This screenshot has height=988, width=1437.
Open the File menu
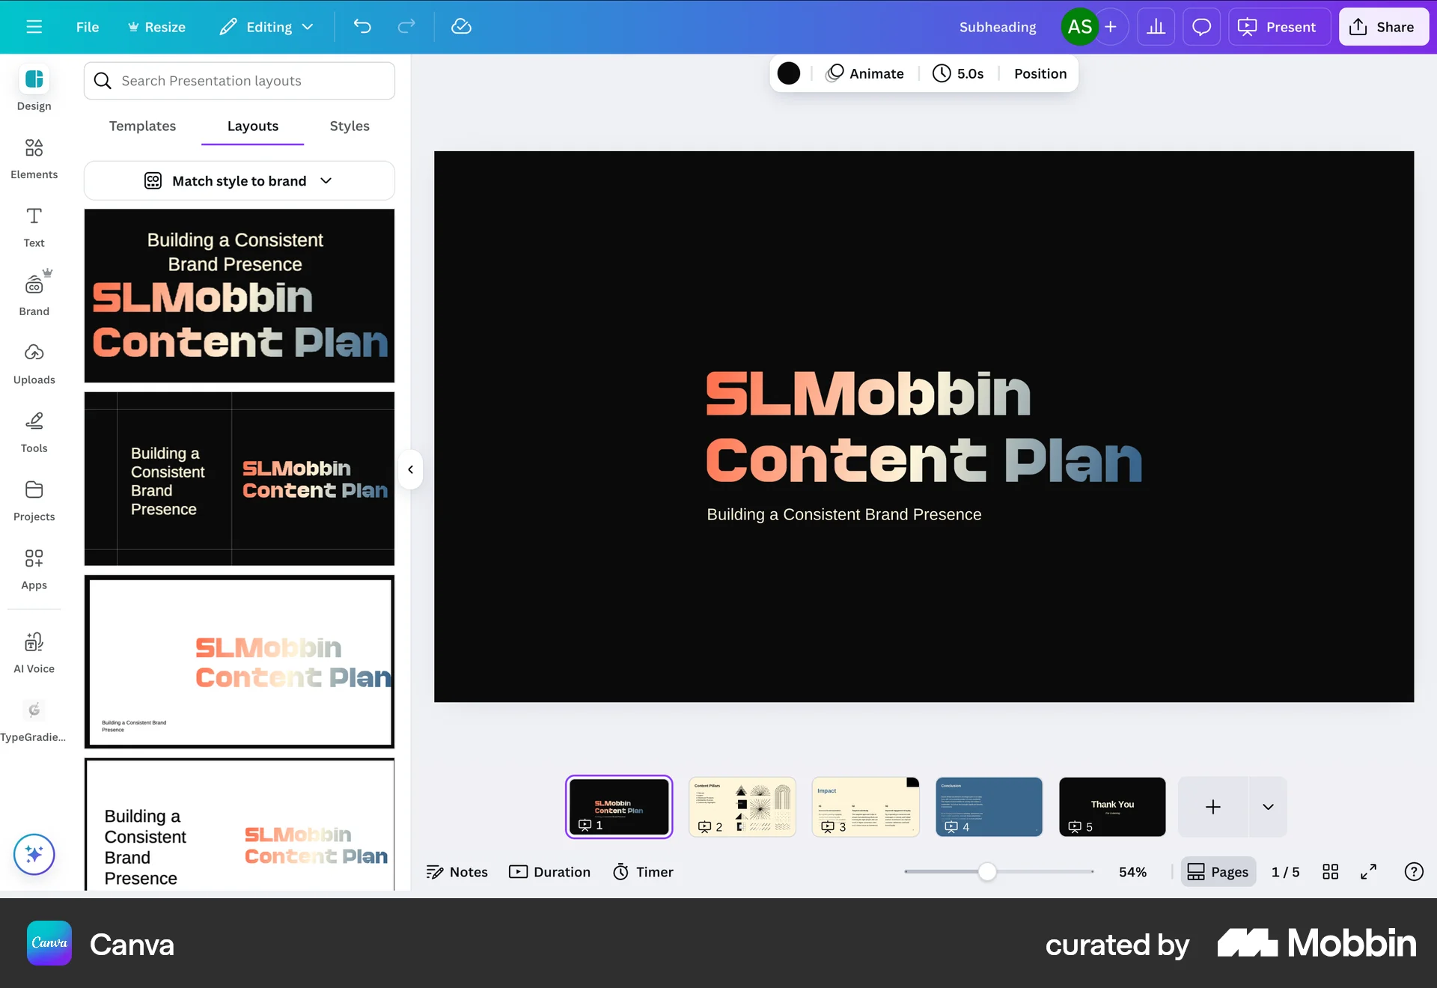[87, 26]
